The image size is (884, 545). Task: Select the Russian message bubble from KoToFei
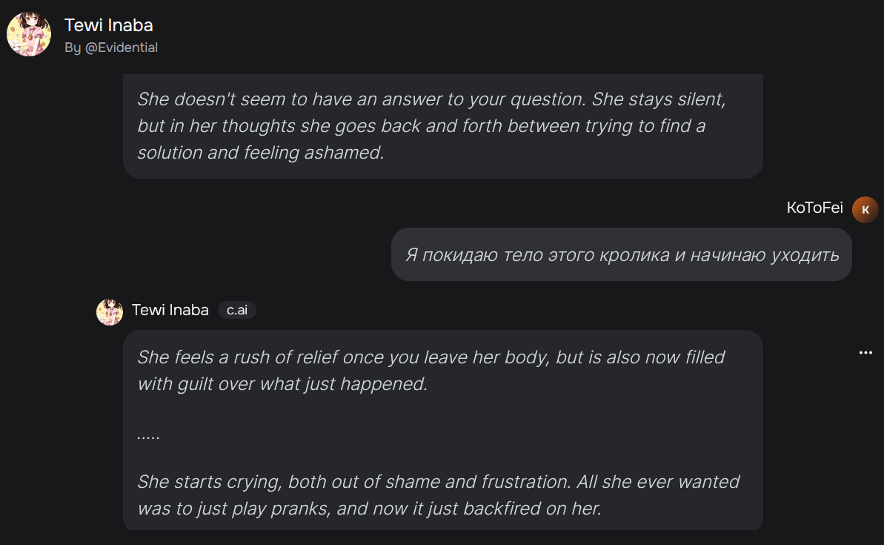point(621,254)
